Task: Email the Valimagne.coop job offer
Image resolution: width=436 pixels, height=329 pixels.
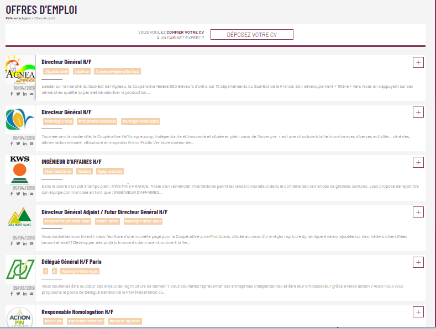Action: (31, 144)
